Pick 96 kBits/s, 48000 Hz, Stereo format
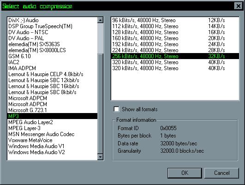Image resolution: width=245 pixels, height=185 pixels. pos(175,20)
